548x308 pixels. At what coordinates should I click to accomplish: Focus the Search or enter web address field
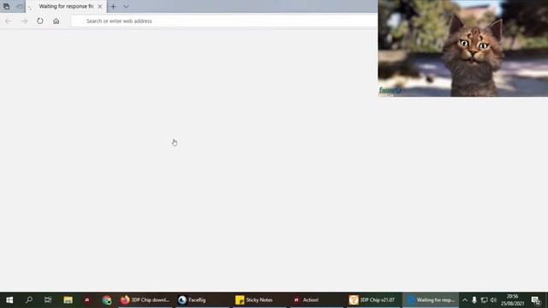click(x=224, y=21)
